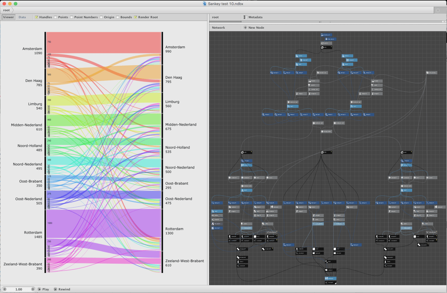
Task: Start playback with the Play button
Action: click(43, 289)
